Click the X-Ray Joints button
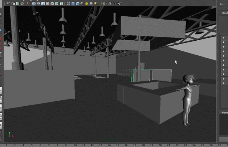 pos(115,3)
